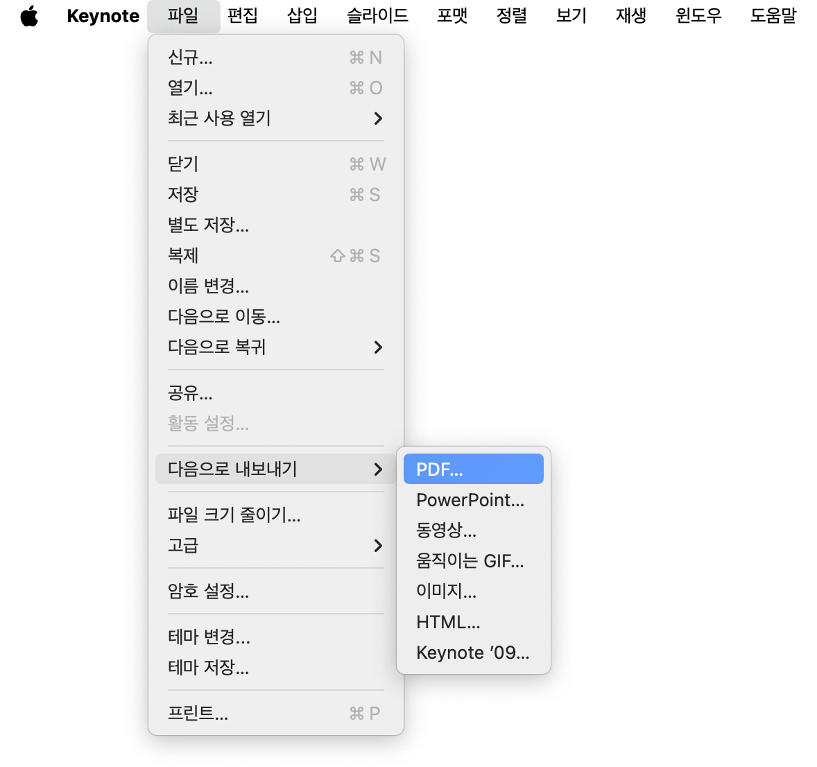Open the Apple logo menu
The height and width of the screenshot is (767, 817).
coord(29,16)
